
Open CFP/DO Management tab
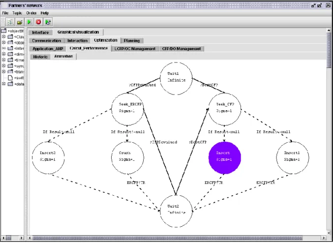pos(182,49)
